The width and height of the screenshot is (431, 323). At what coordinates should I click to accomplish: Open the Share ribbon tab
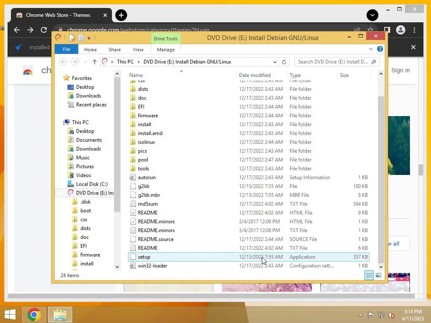114,50
